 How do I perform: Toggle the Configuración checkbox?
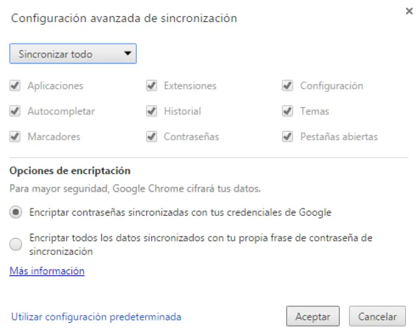pyautogui.click(x=287, y=85)
